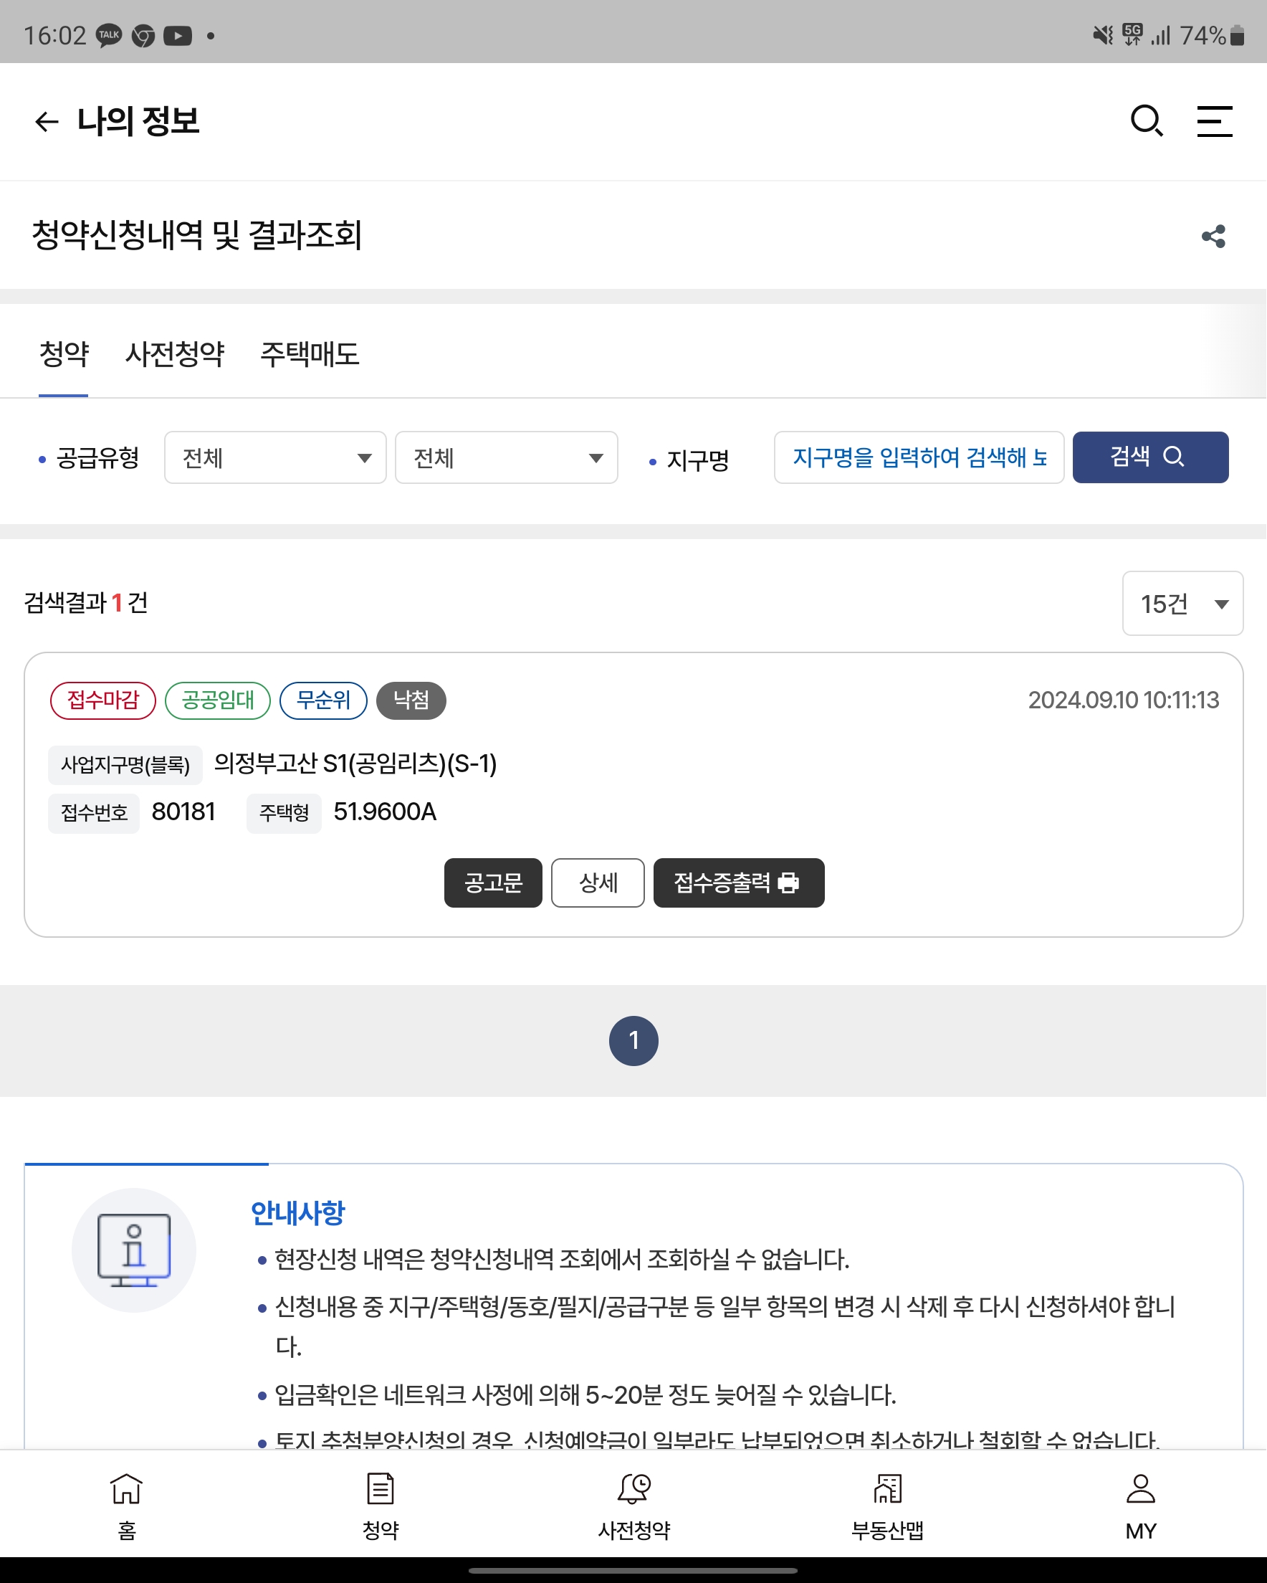Open 상세 details for the application
Screen dimensions: 1267x1583
[598, 883]
